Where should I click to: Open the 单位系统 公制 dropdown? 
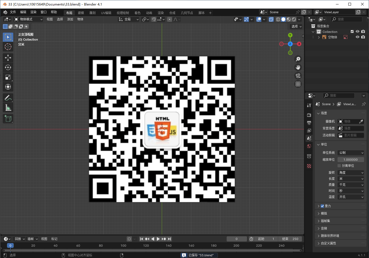point(351,153)
